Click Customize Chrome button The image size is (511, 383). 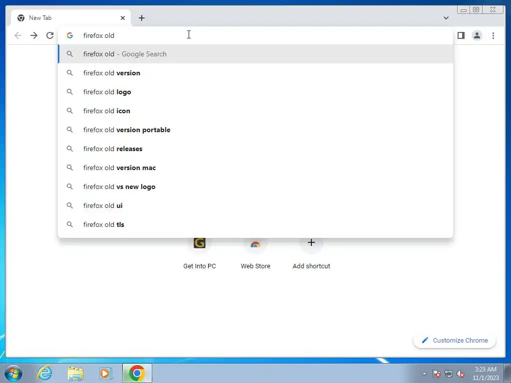(455, 340)
